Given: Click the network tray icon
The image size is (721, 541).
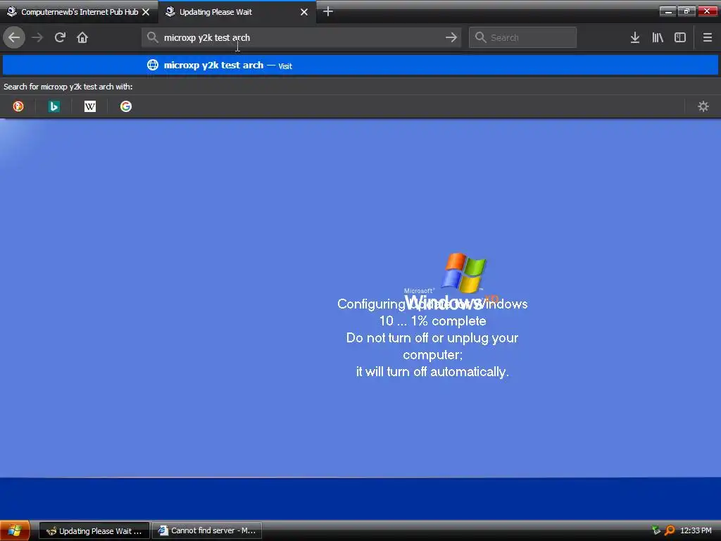Looking at the screenshot, I should click(x=656, y=530).
